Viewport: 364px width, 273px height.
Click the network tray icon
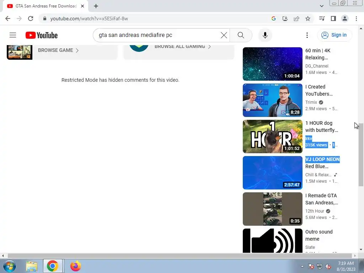[x=320, y=267]
